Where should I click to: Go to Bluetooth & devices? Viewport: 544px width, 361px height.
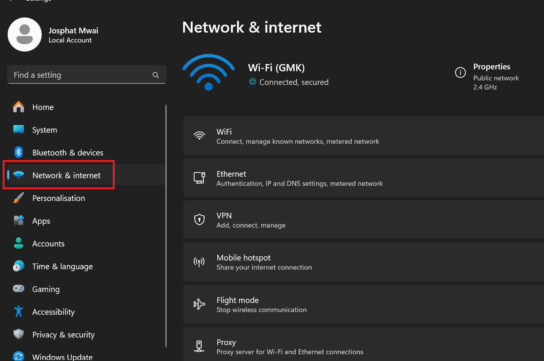[x=86, y=152]
